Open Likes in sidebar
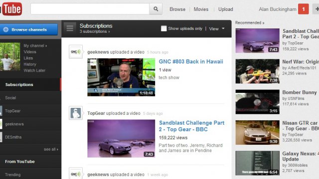The width and height of the screenshot is (319, 179). (x=28, y=58)
